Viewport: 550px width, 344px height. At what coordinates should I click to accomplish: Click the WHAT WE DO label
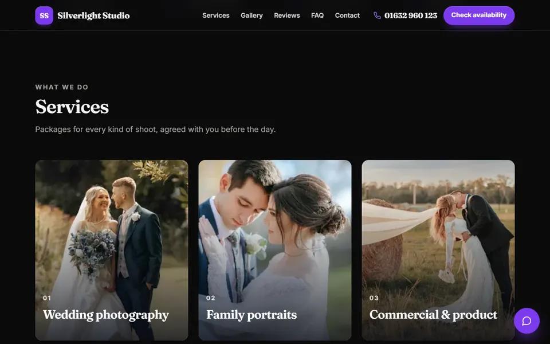click(x=62, y=87)
